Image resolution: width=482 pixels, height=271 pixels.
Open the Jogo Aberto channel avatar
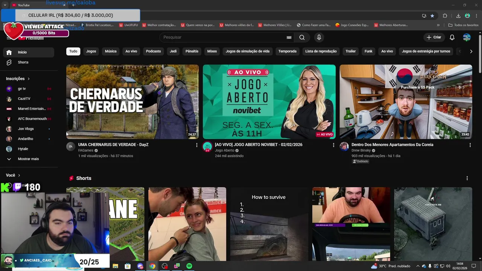tap(207, 146)
